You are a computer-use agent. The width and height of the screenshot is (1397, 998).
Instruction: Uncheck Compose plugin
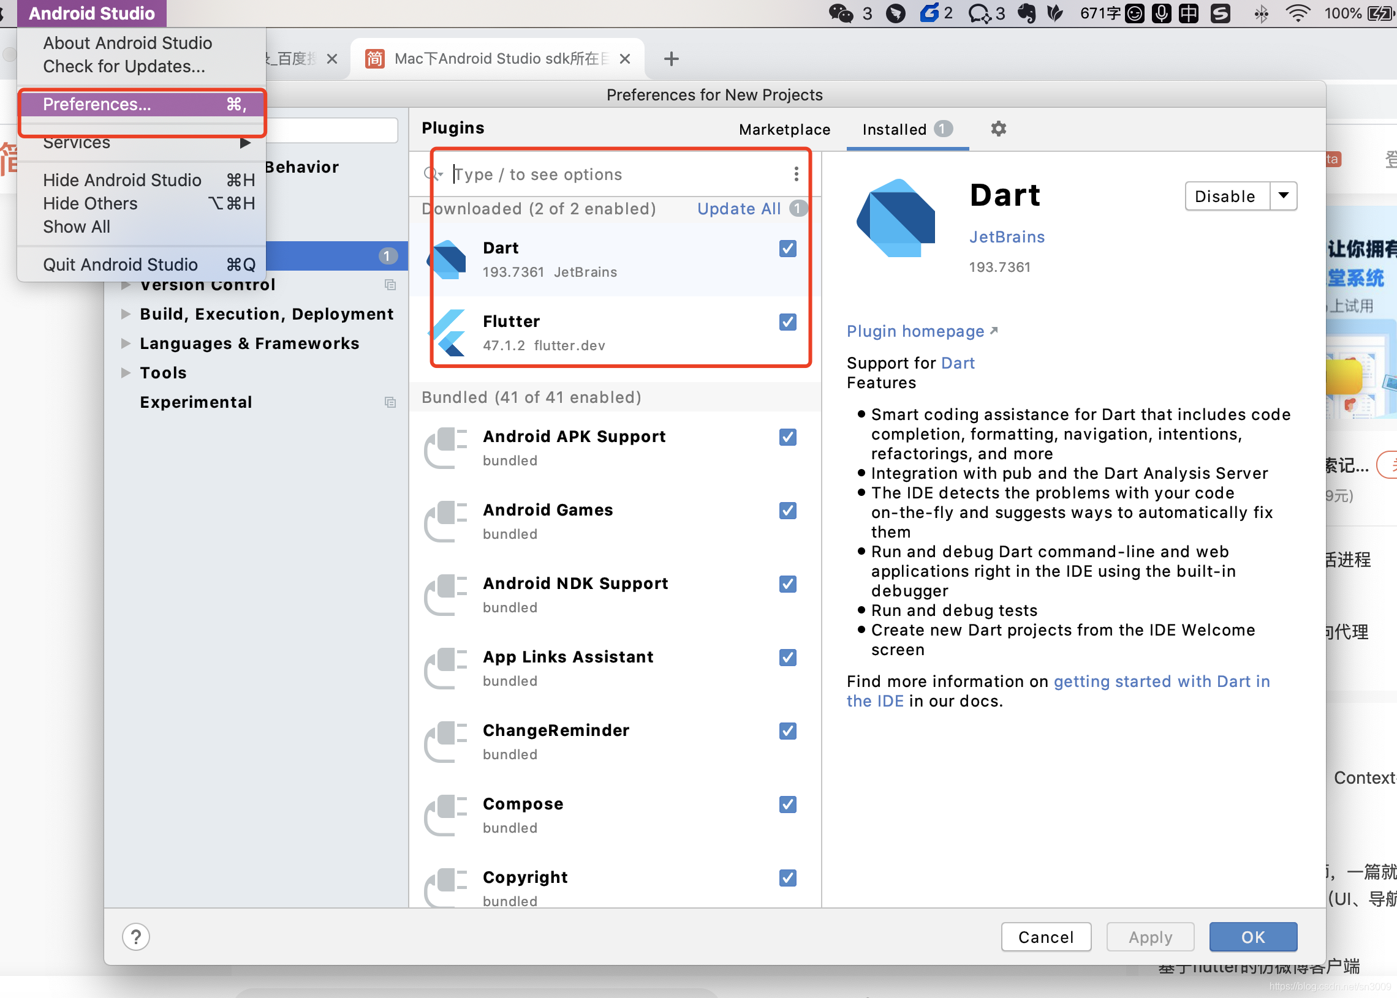pos(788,805)
